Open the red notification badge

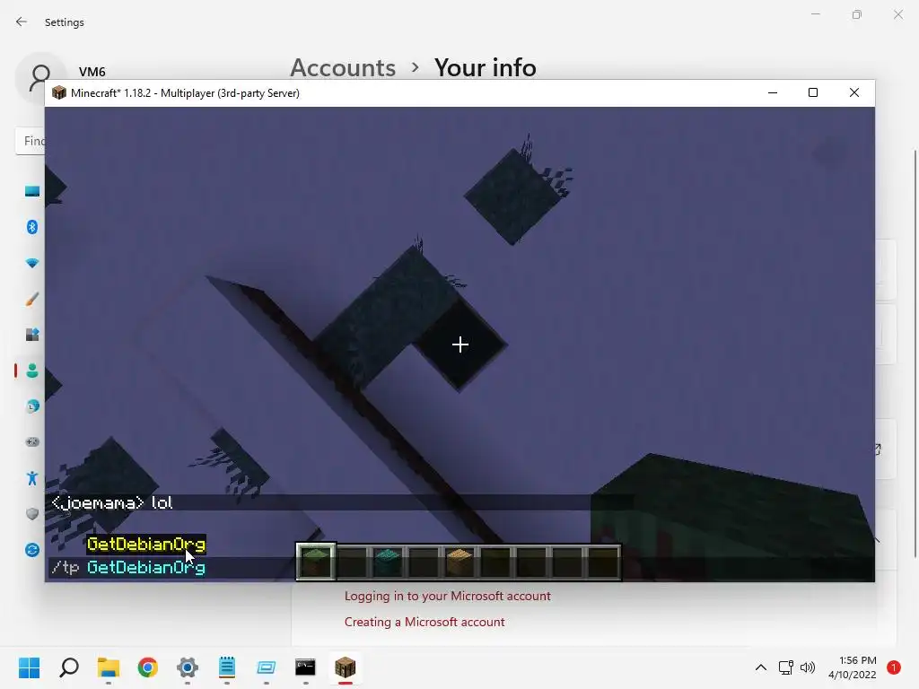coord(894,667)
